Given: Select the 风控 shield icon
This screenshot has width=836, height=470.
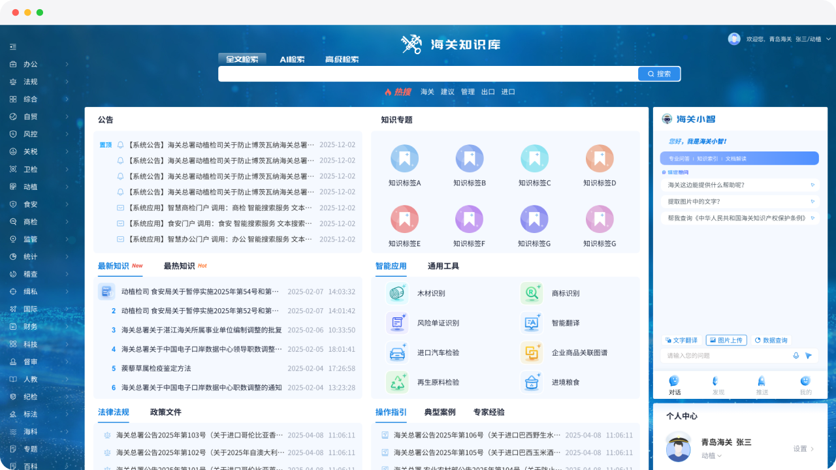Looking at the screenshot, I should (x=12, y=134).
